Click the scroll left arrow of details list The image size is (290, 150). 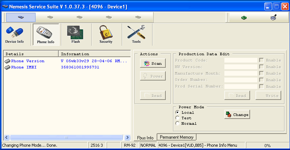tap(7, 138)
